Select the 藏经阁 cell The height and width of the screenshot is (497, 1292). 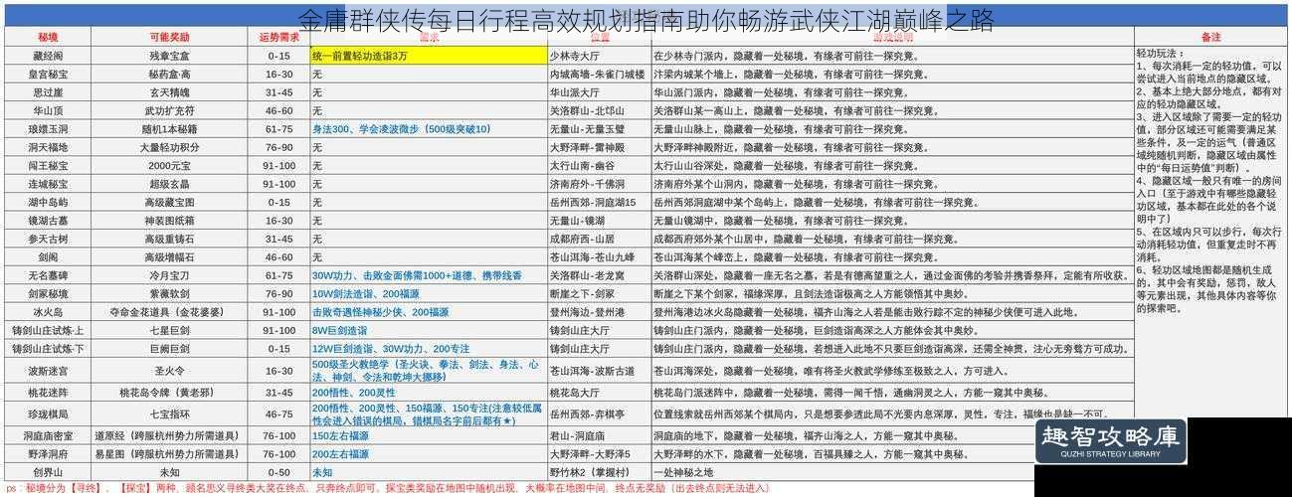coord(48,56)
